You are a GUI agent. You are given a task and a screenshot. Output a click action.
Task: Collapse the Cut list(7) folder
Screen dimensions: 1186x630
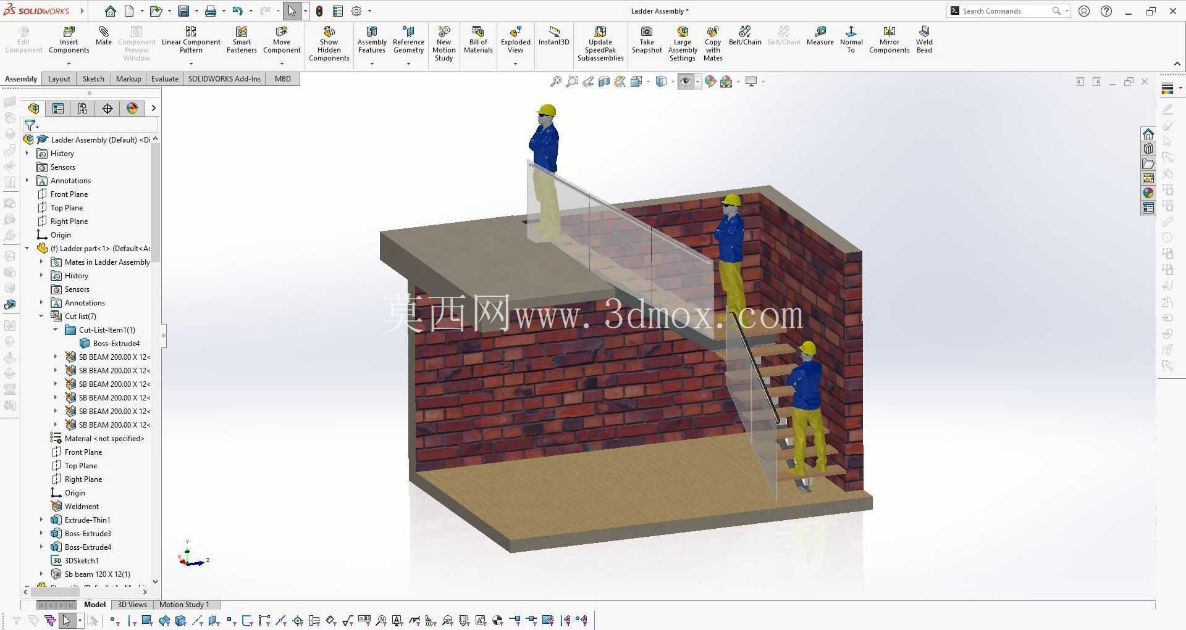tap(41, 316)
